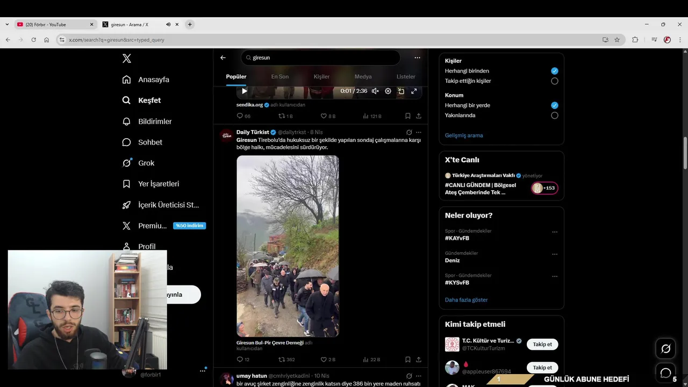View sendika.org post analytics 121 B
Viewport: 688px width, 387px height.
pos(372,116)
